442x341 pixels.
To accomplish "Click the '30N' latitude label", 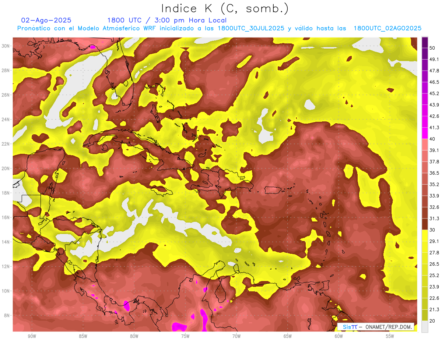I will [x=6, y=46].
